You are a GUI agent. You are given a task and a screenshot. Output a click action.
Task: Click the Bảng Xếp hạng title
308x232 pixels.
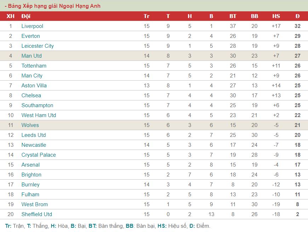[x=53, y=6]
